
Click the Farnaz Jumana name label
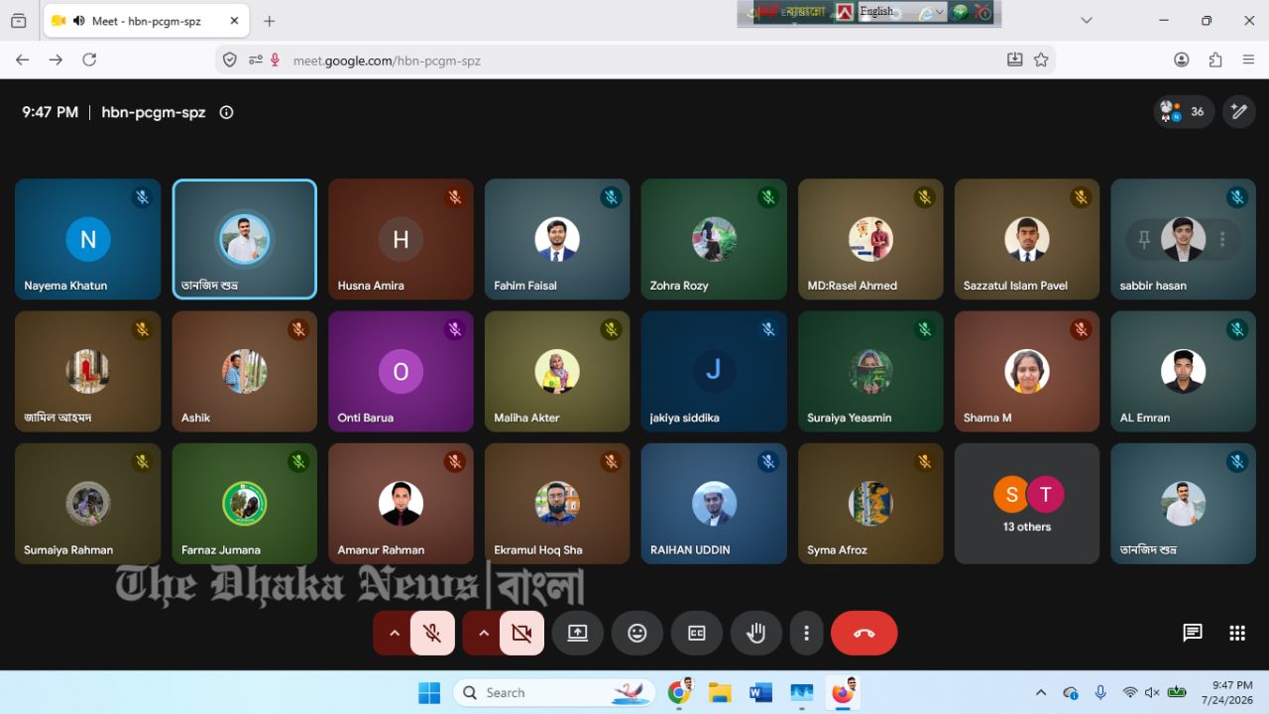click(x=221, y=549)
